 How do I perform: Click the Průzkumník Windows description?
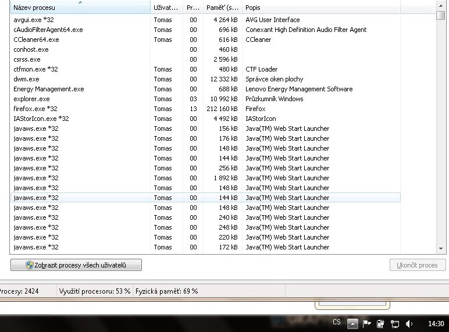(275, 99)
